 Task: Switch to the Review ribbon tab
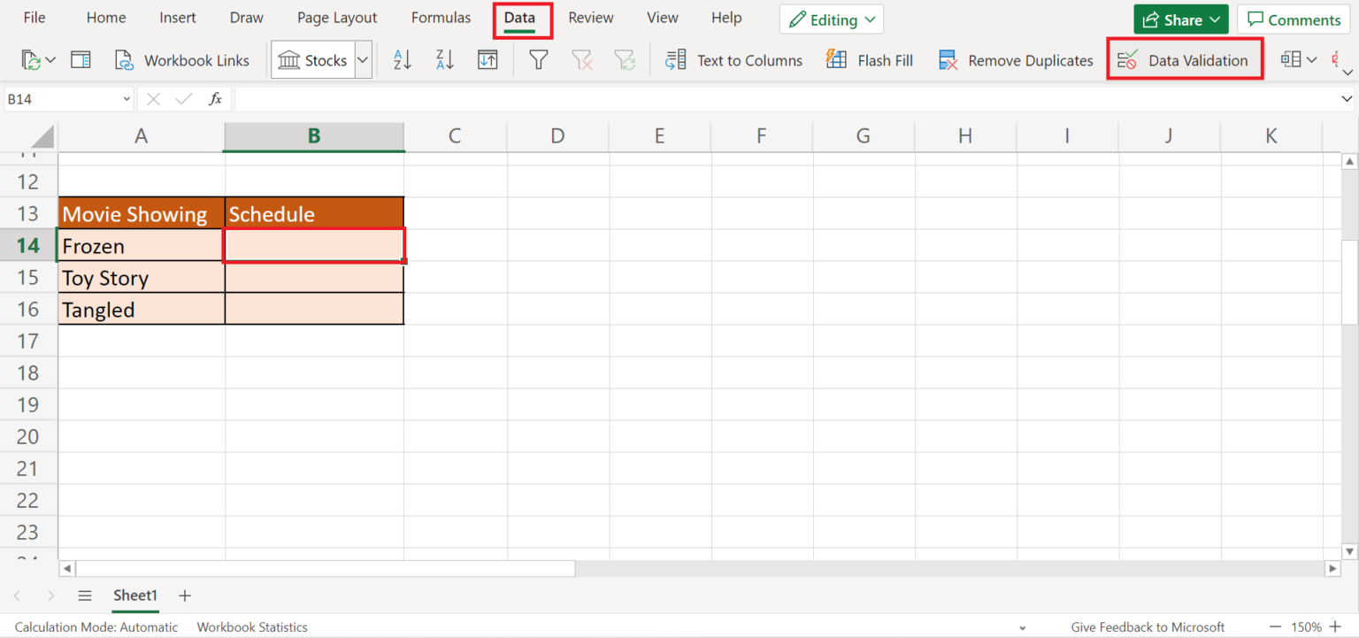(x=590, y=18)
